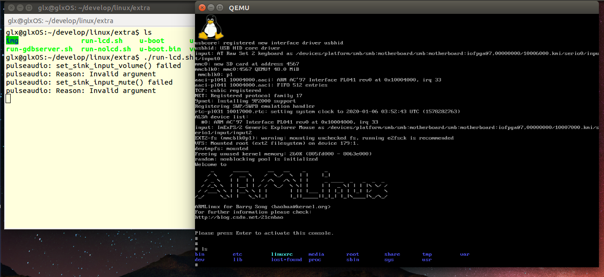Click the 'Freeing unused kernel memory' line

click(283, 154)
